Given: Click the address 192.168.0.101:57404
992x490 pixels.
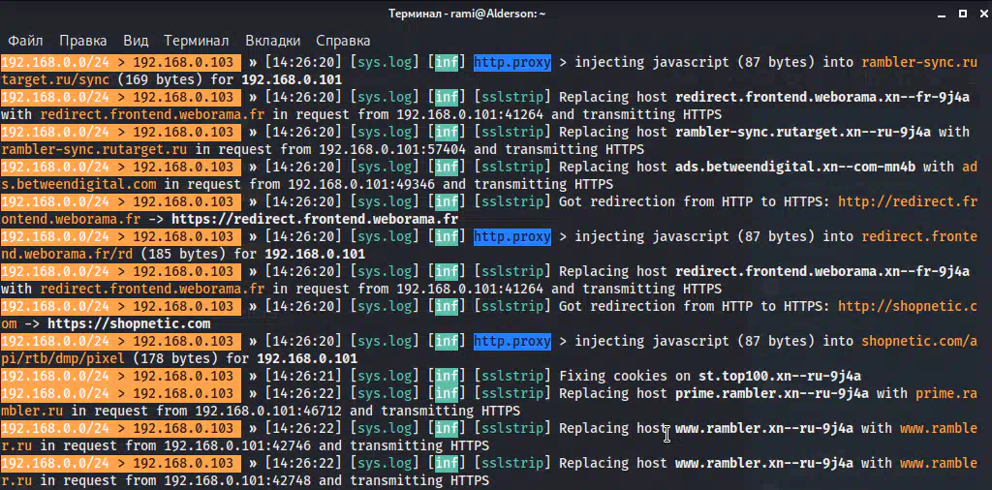Looking at the screenshot, I should 392,150.
